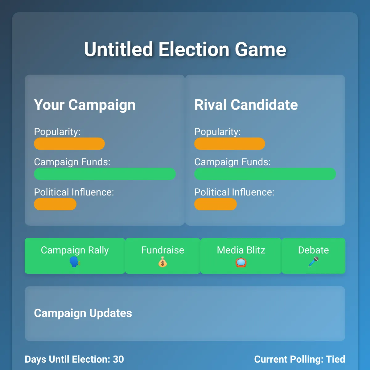
Task: Click the speaking head icon on Campaign Rally
Action: point(75,262)
